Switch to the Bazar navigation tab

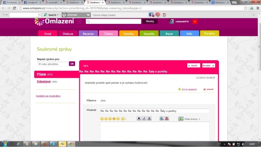169,33
